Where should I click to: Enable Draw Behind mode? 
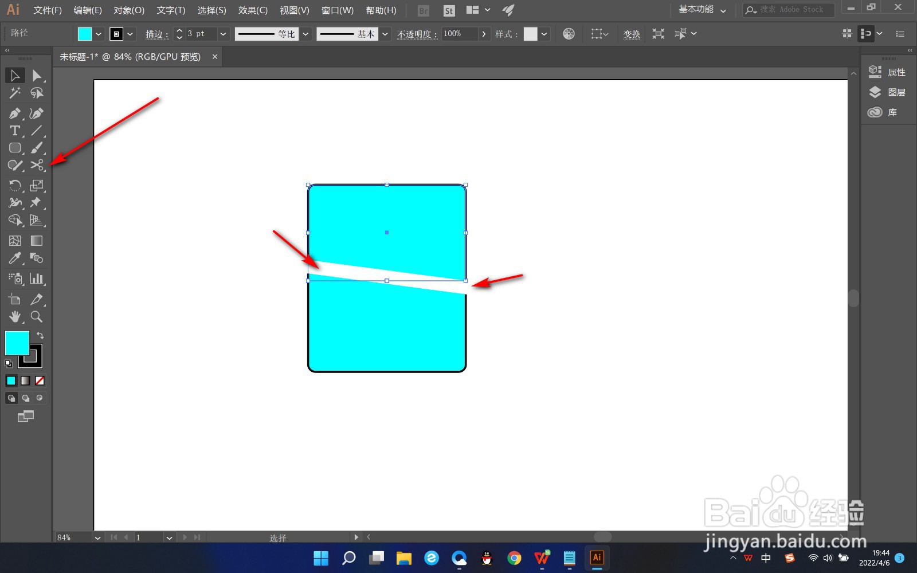pos(25,398)
